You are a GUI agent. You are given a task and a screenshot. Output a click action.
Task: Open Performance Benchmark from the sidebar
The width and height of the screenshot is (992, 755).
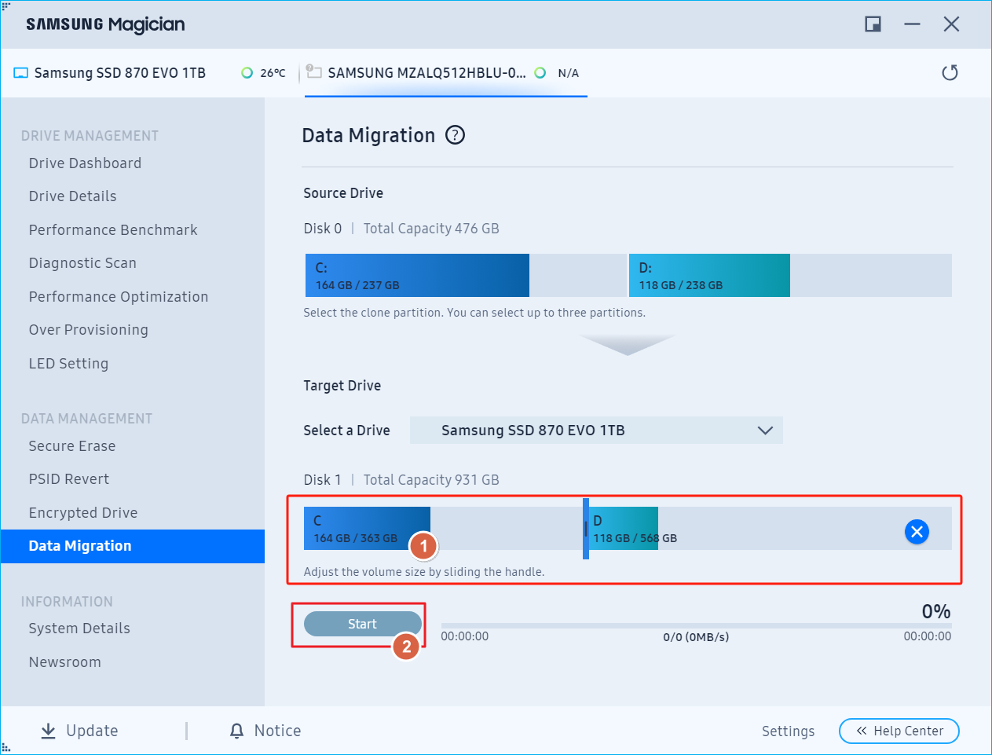coord(112,229)
